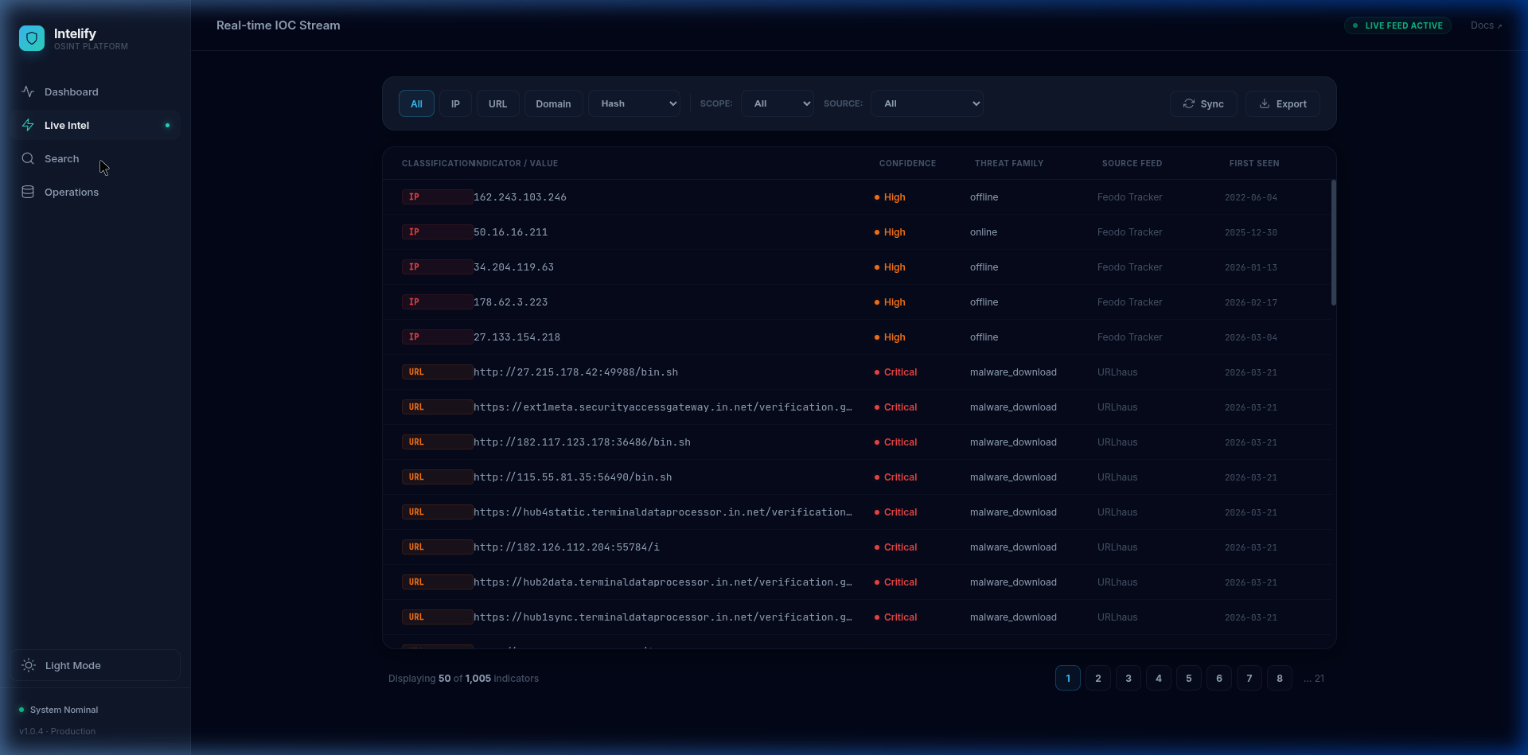Open Operations via its database icon
Viewport: 1528px width, 755px height.
click(28, 192)
